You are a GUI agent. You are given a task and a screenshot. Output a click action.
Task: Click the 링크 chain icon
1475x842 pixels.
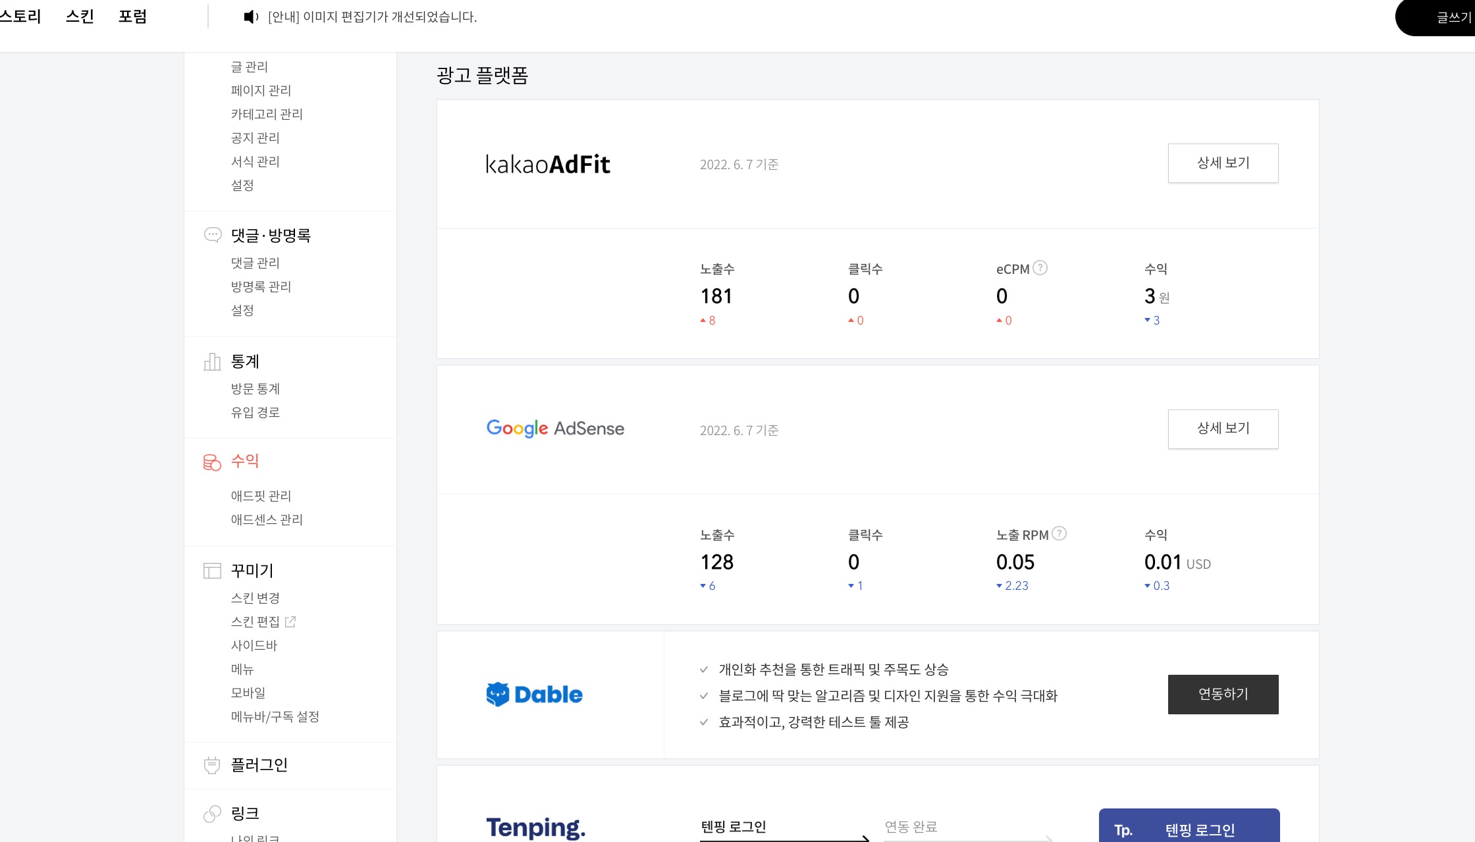212,814
